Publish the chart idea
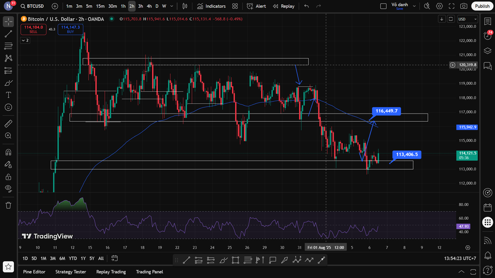Image resolution: width=495 pixels, height=278 pixels. (482, 6)
